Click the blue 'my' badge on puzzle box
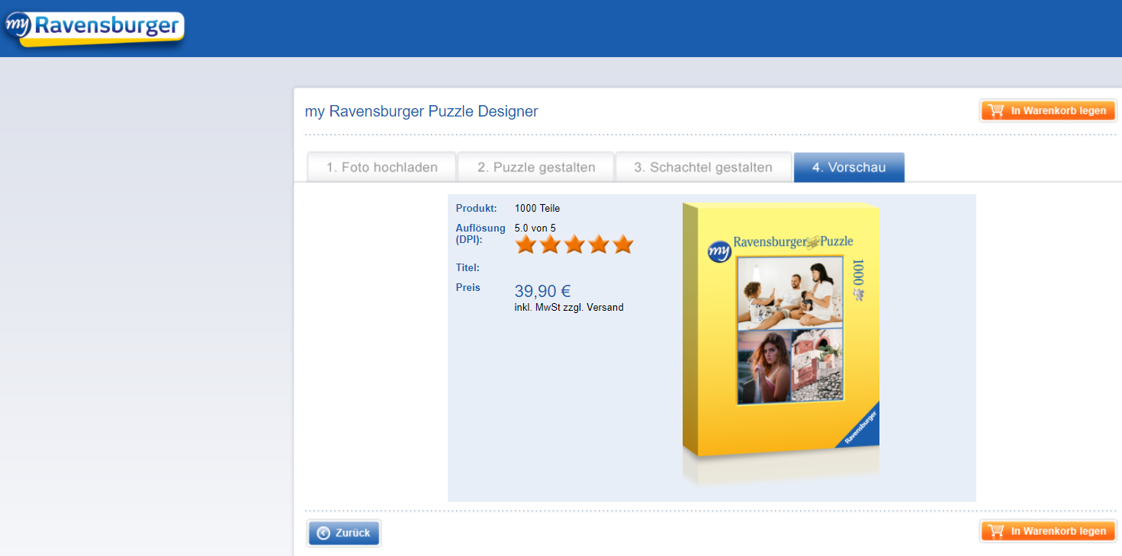The image size is (1122, 556). [x=719, y=251]
